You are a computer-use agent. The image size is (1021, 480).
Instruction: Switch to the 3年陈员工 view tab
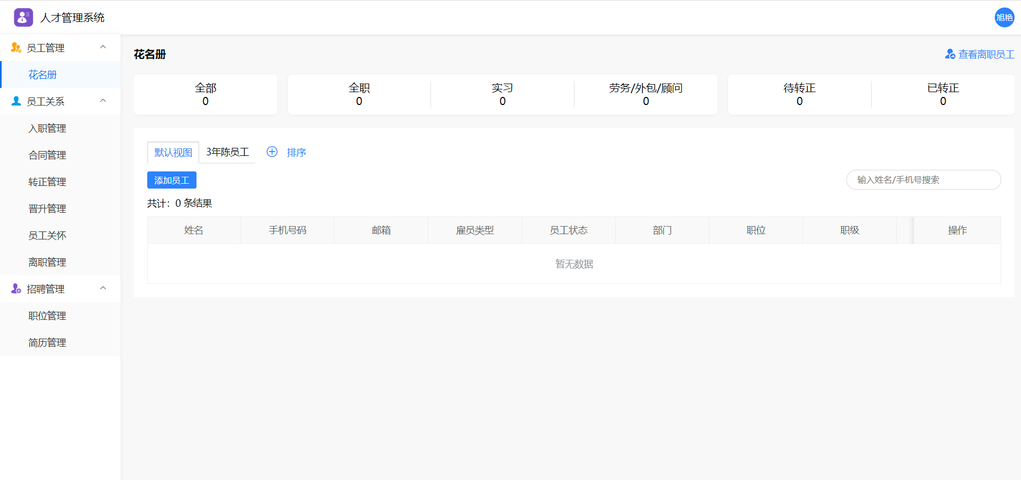tap(228, 152)
